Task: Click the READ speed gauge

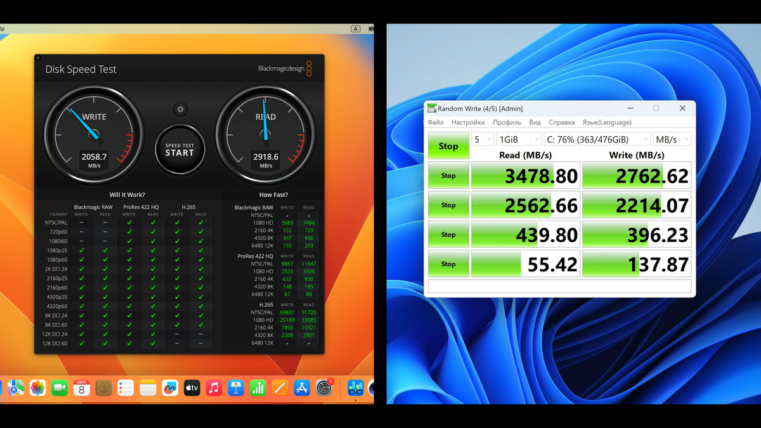Action: pyautogui.click(x=266, y=134)
